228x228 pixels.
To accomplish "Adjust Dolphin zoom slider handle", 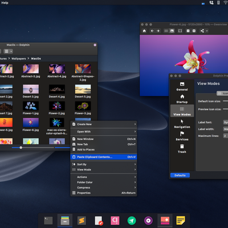I will [21, 148].
